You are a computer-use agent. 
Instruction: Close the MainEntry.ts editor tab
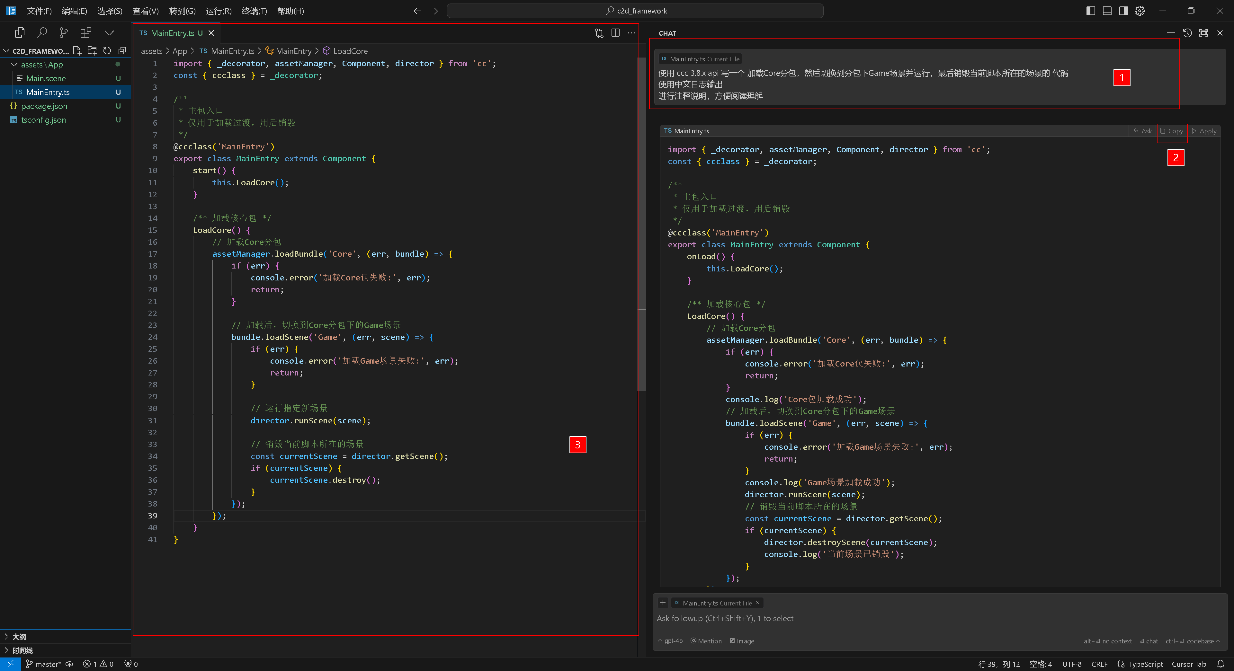coord(211,33)
